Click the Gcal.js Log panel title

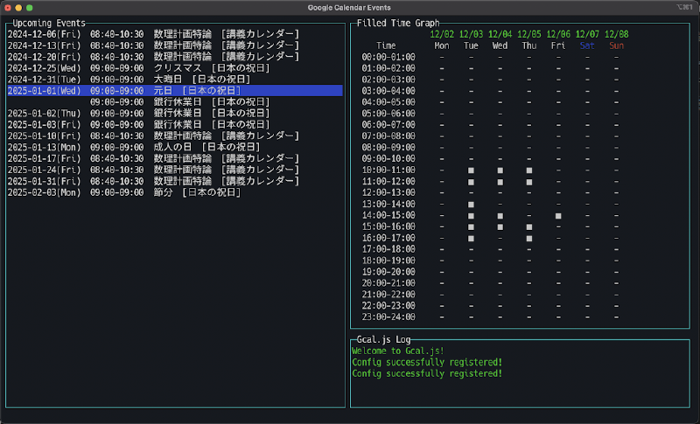tap(383, 340)
